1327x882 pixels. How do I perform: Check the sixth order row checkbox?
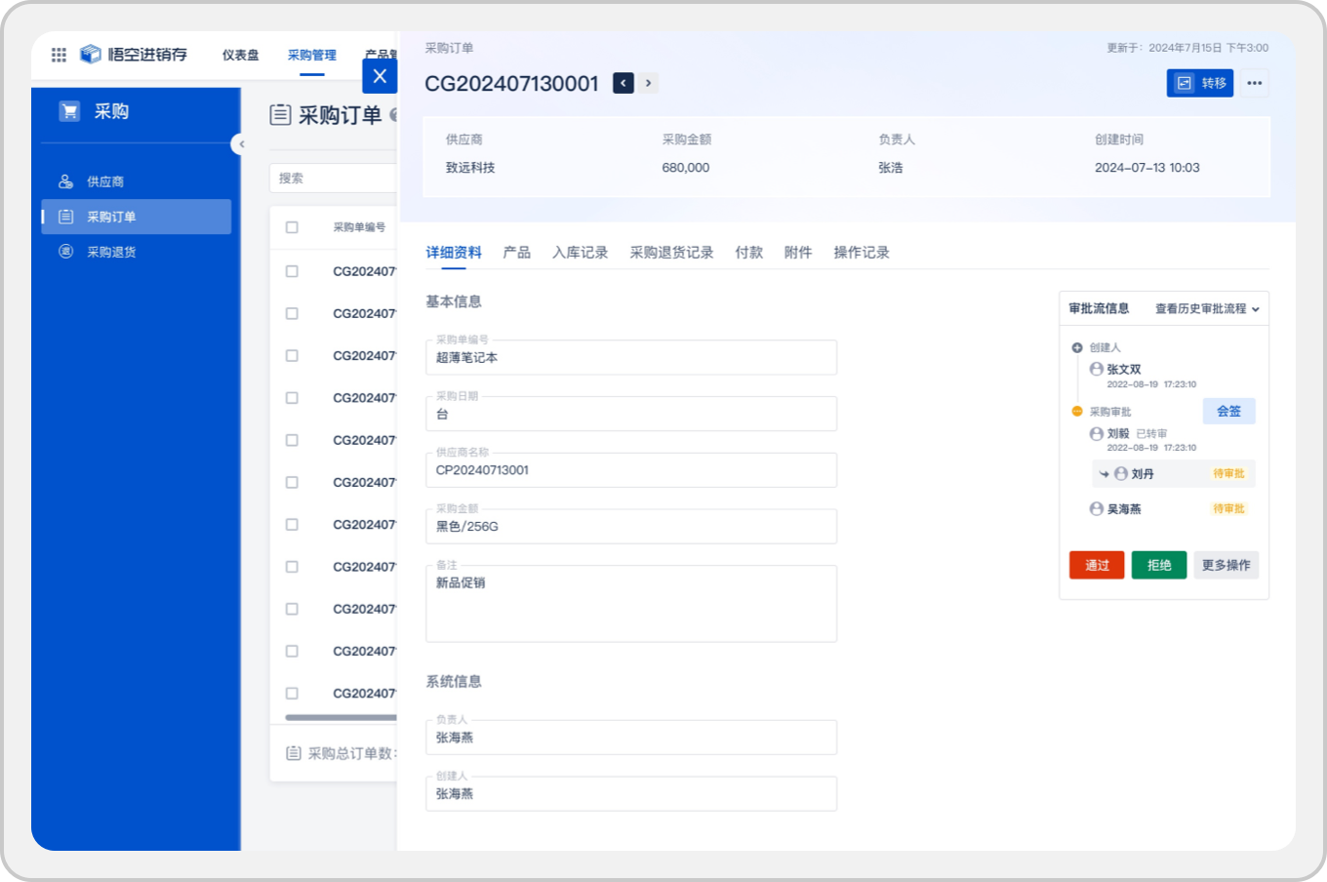click(292, 482)
